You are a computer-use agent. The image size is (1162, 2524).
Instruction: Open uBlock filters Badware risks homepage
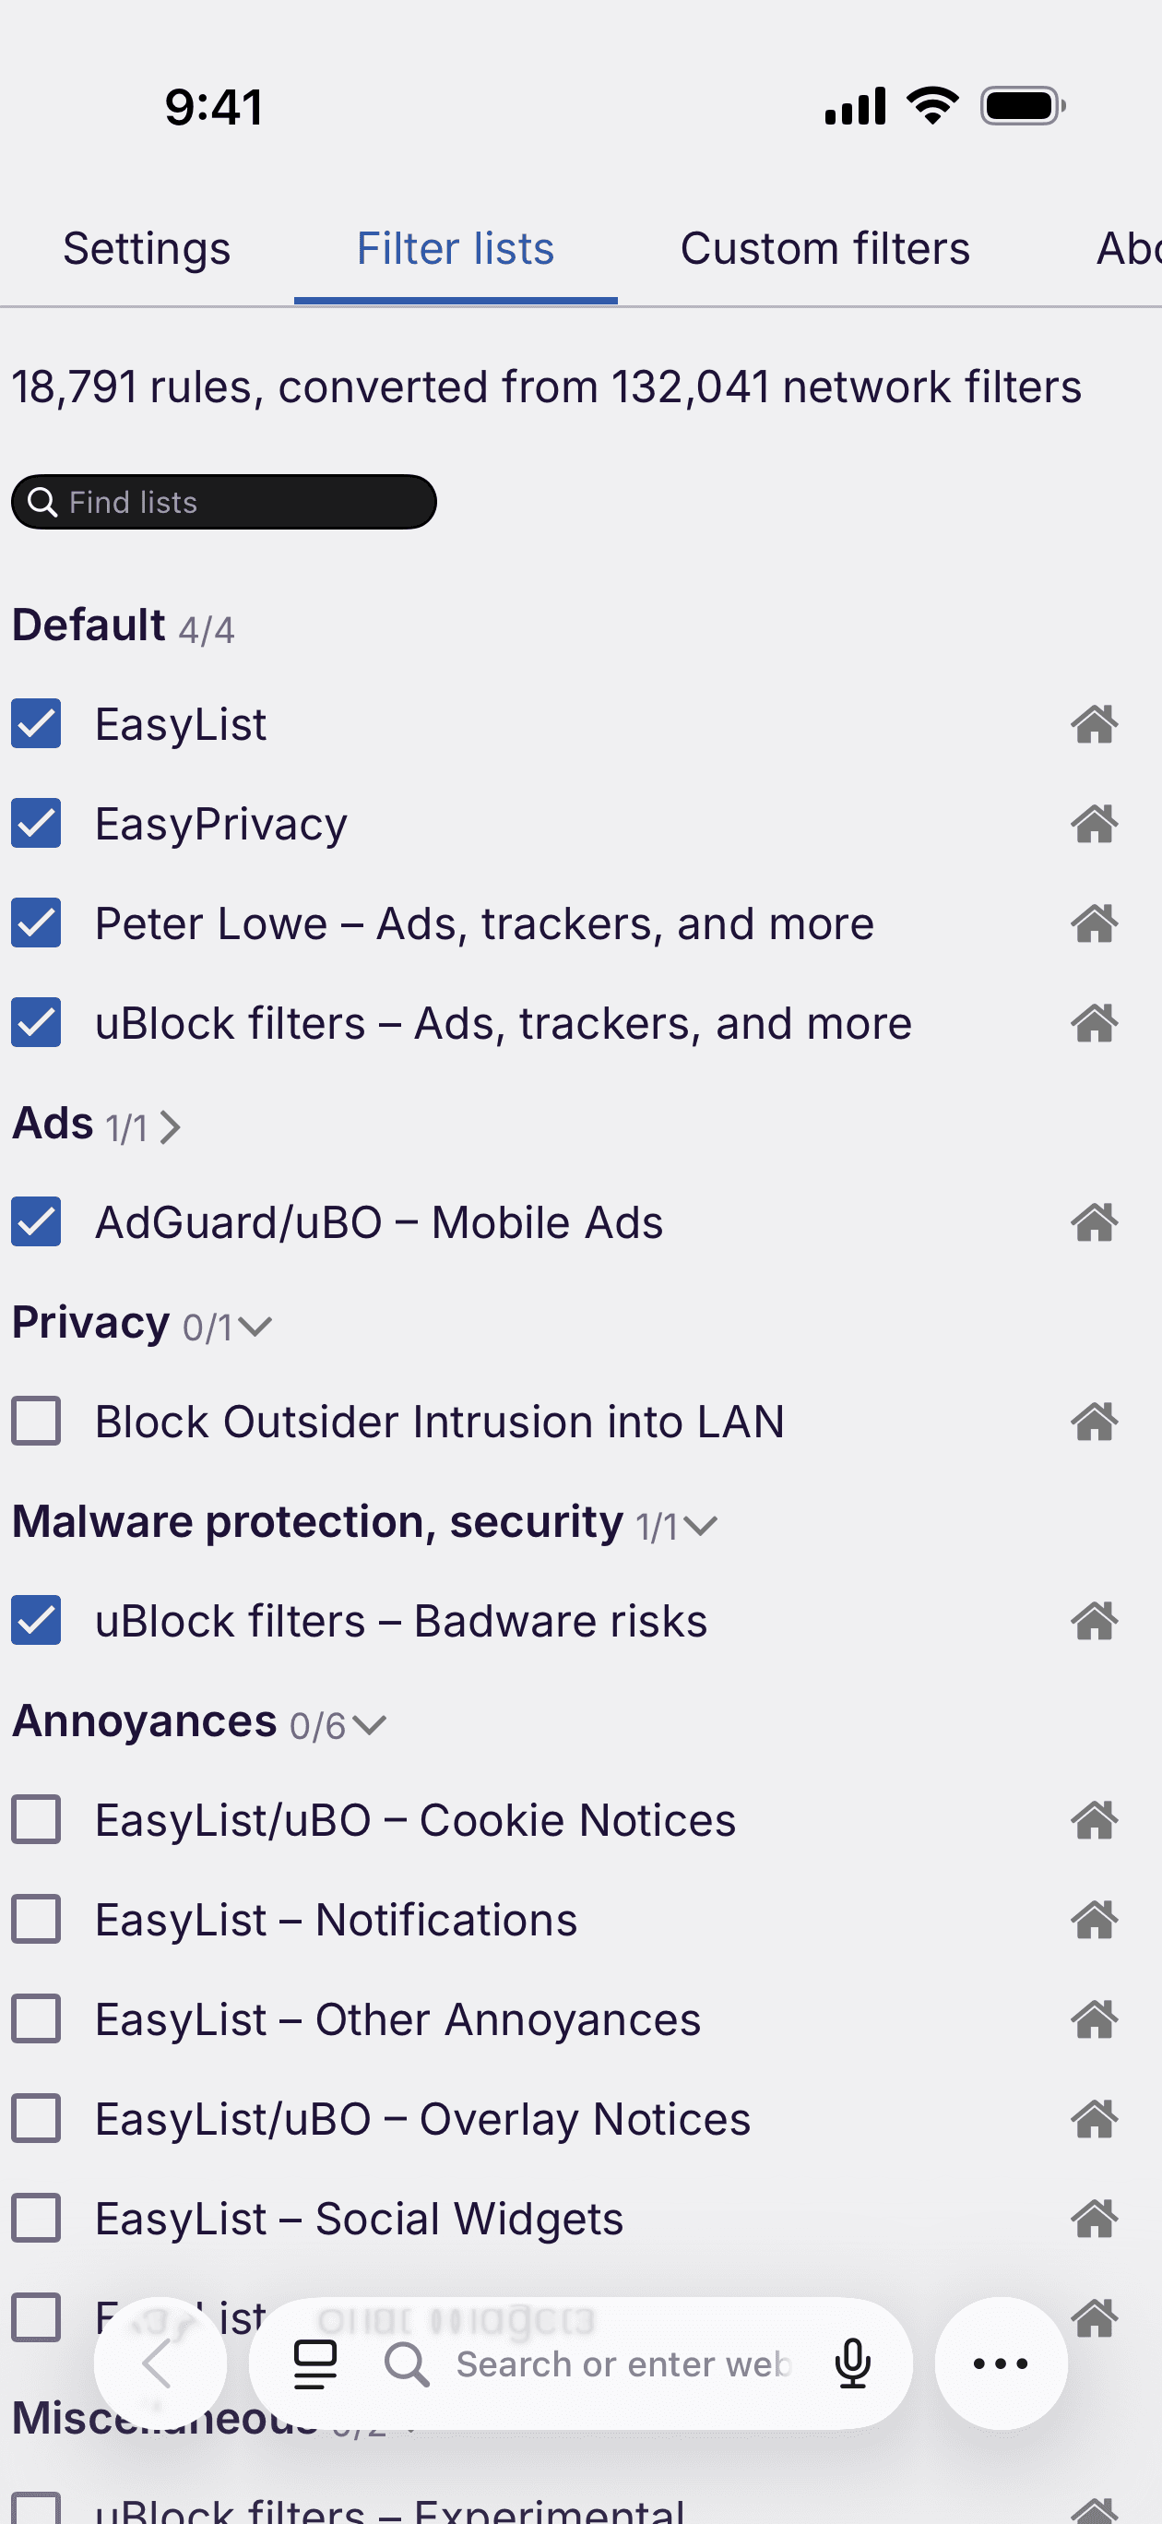[x=1095, y=1621]
